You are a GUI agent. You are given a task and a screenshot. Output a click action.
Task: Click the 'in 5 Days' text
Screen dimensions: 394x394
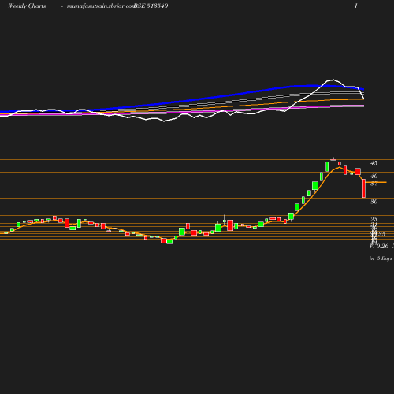tap(381, 258)
